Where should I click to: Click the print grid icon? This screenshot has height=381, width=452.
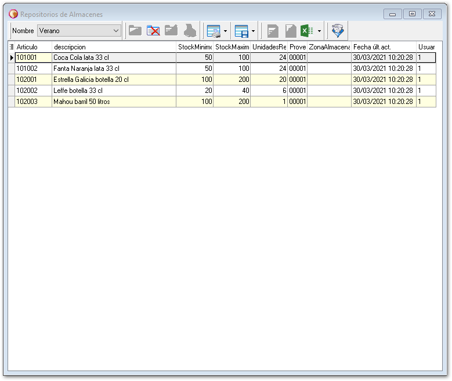pos(214,31)
